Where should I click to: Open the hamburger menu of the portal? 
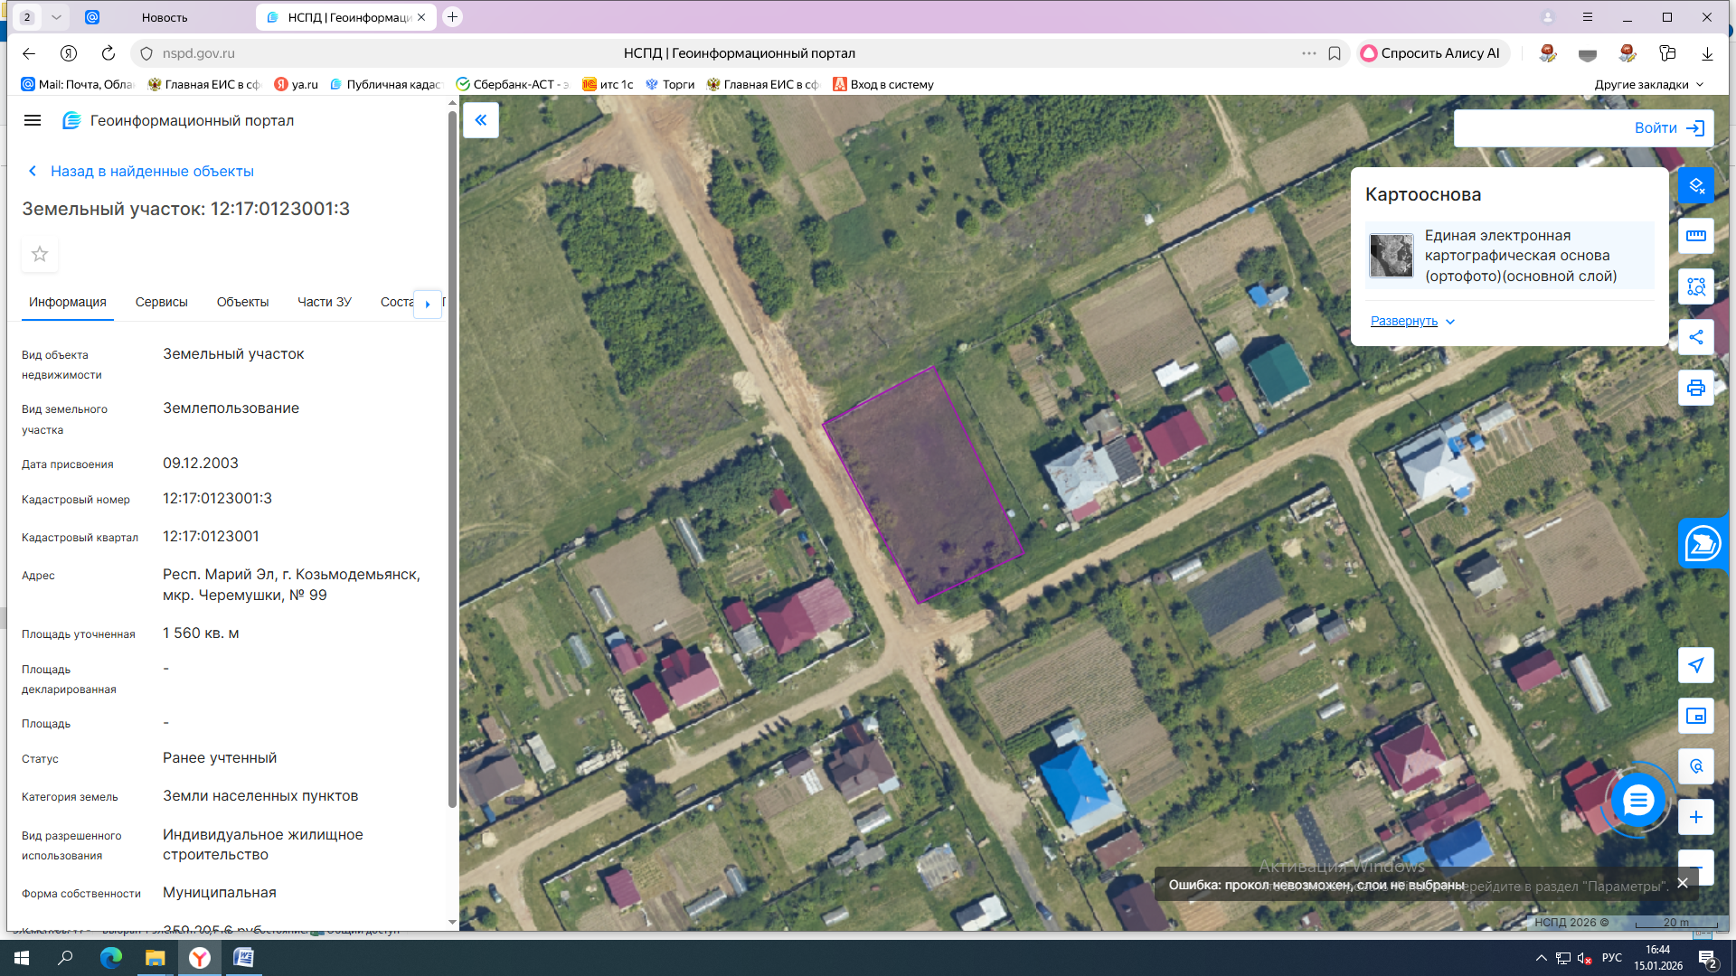tap(33, 121)
